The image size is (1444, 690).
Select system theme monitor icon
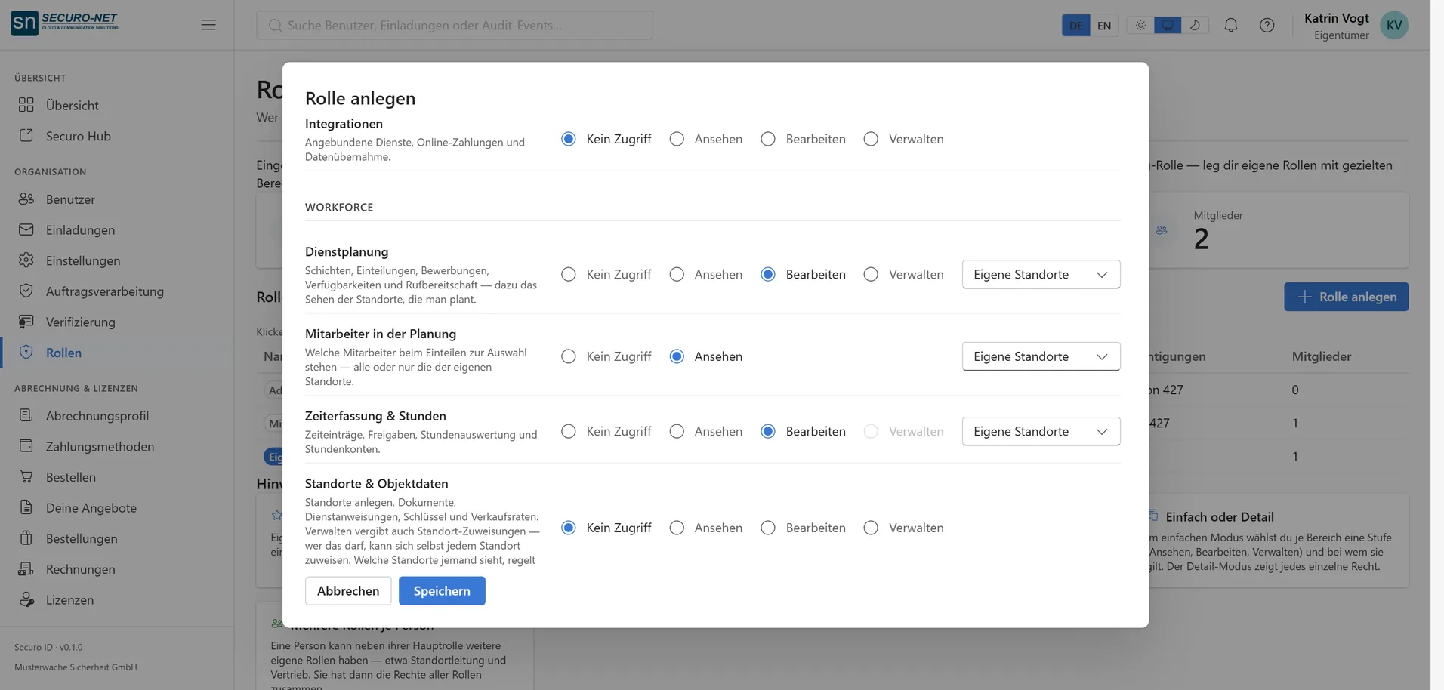coord(1168,25)
